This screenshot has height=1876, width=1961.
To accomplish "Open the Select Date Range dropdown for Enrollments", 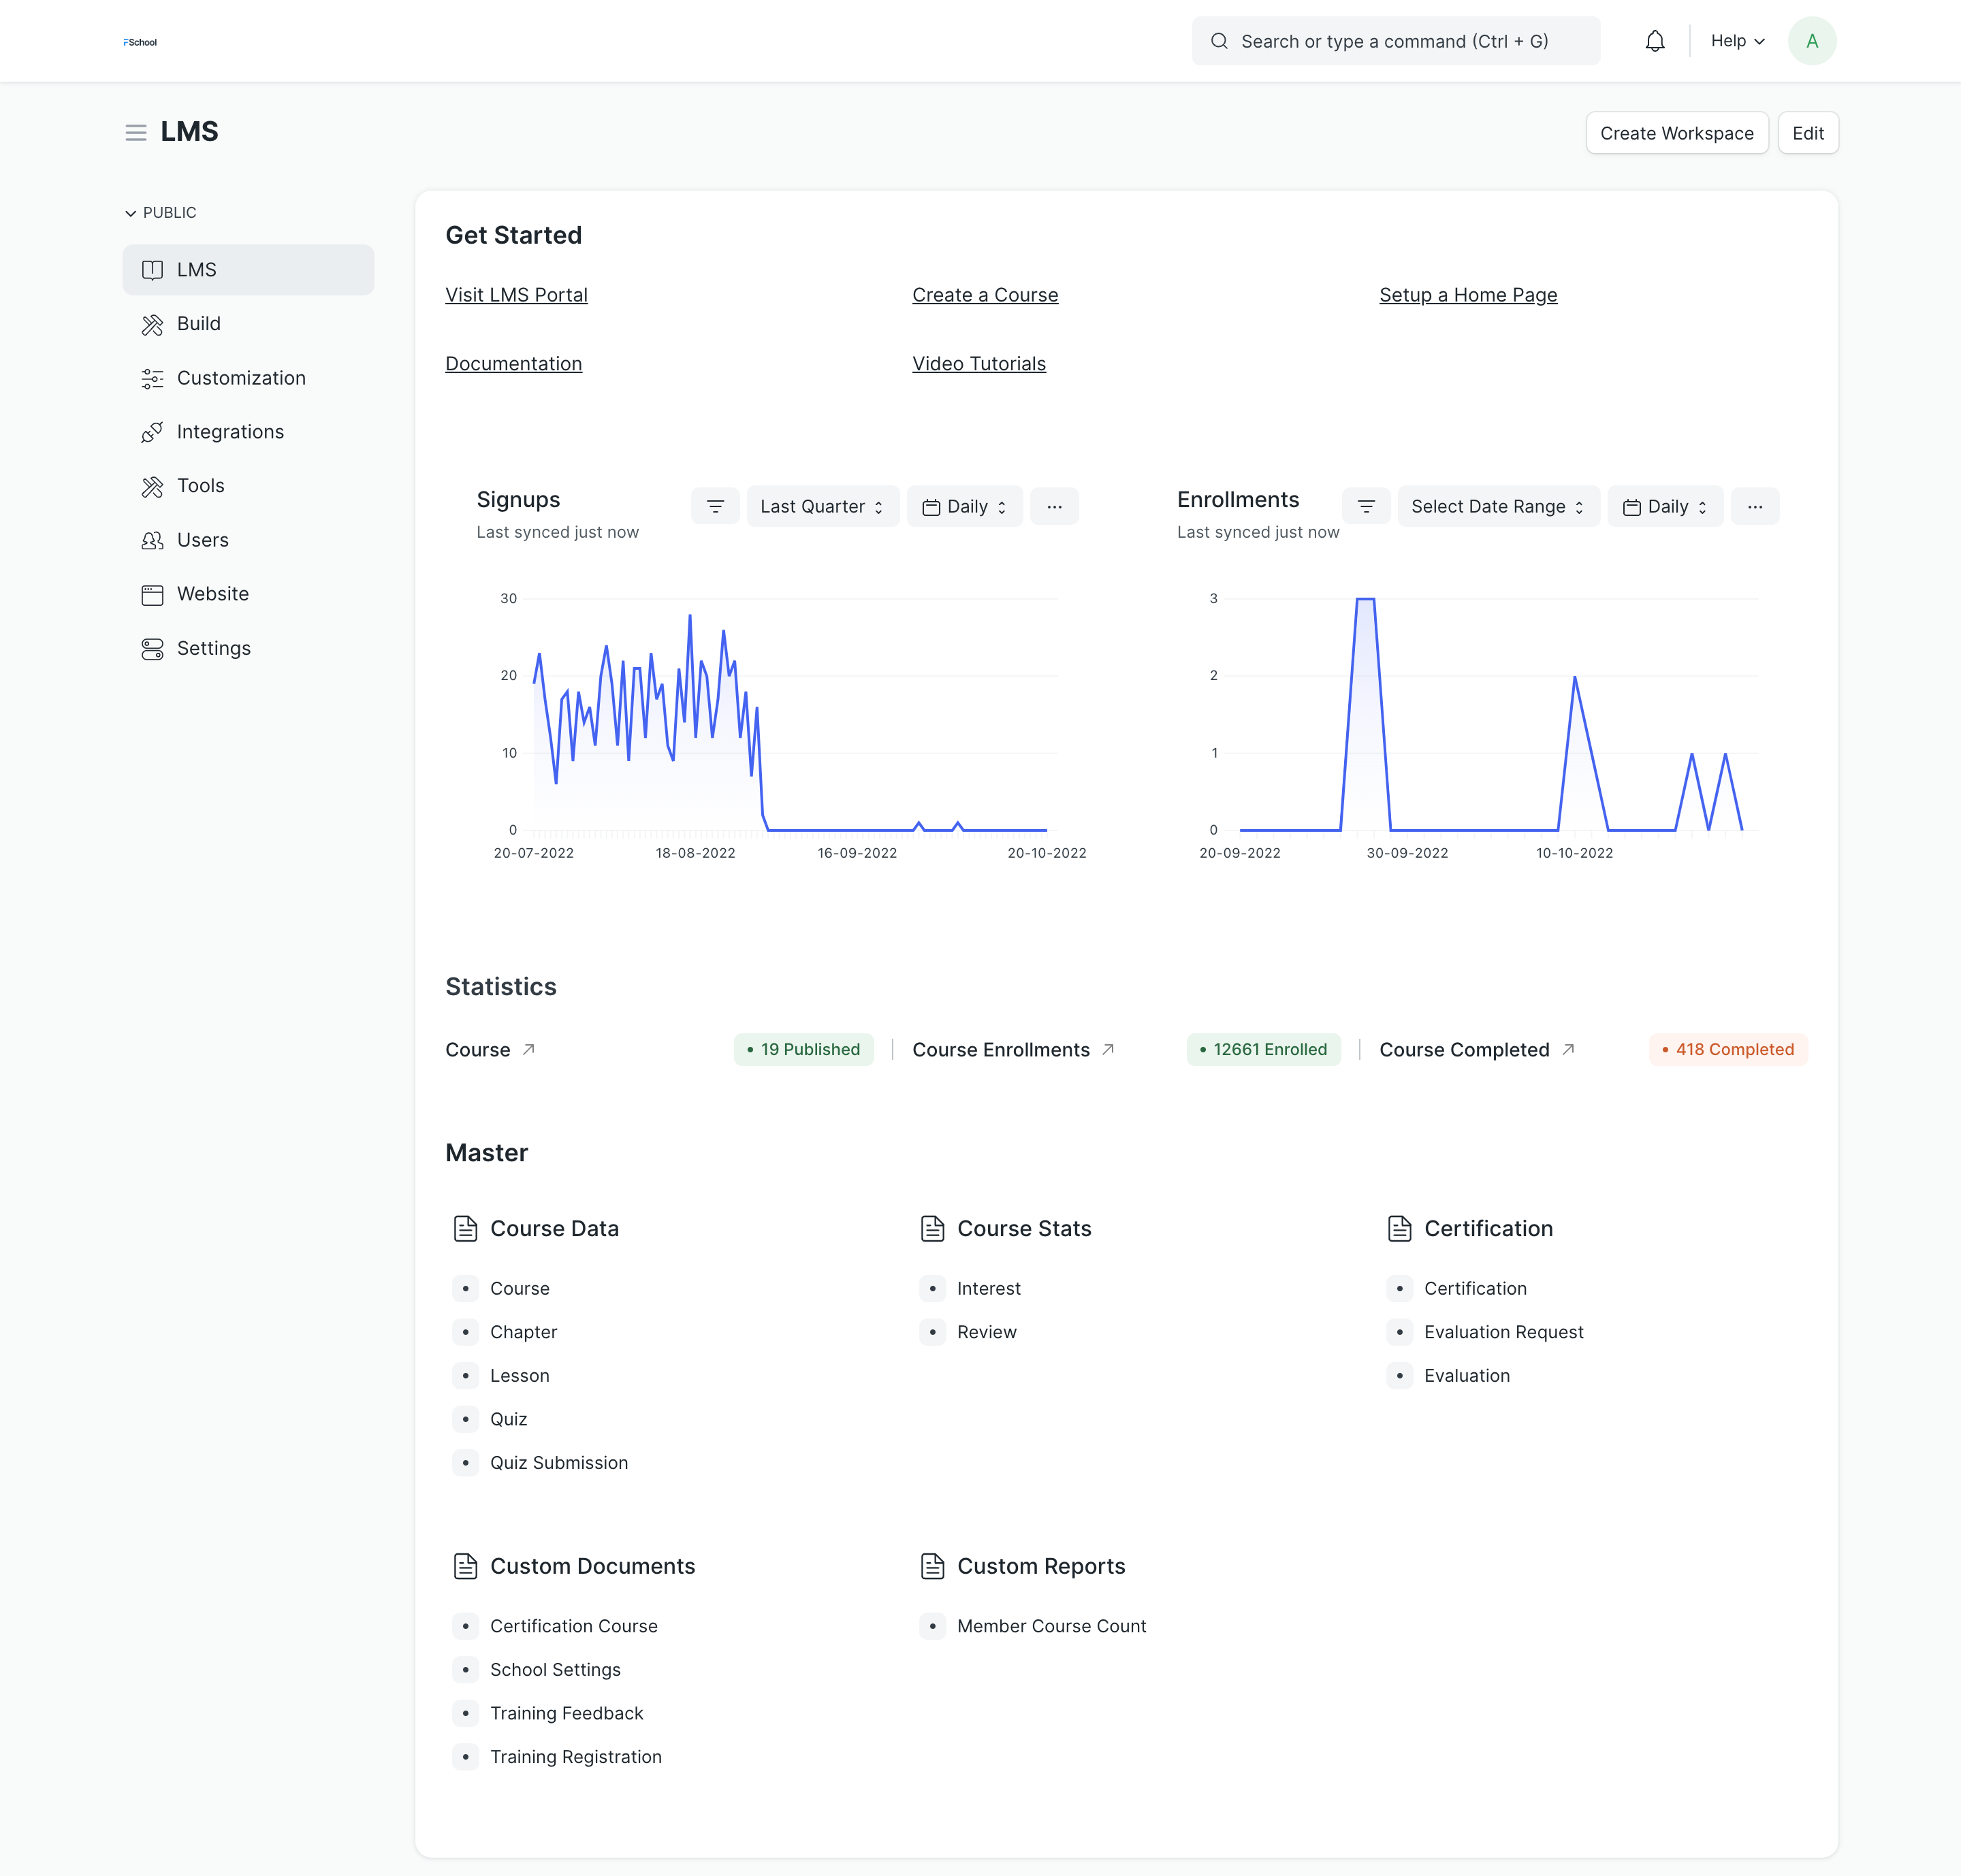I will [x=1497, y=506].
